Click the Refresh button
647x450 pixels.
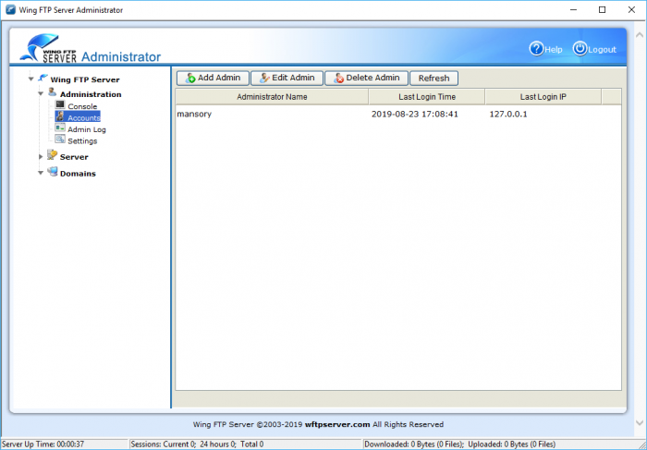pos(433,78)
